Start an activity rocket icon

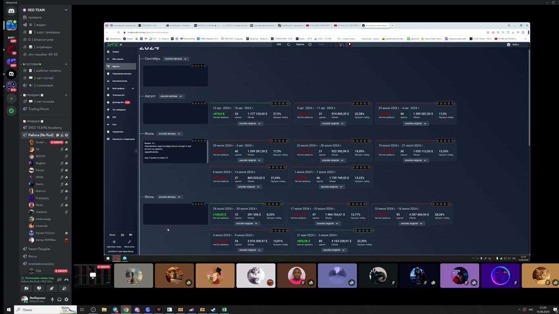click(52, 288)
